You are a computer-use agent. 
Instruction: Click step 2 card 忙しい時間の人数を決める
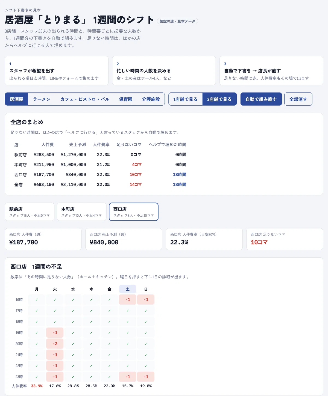[164, 71]
